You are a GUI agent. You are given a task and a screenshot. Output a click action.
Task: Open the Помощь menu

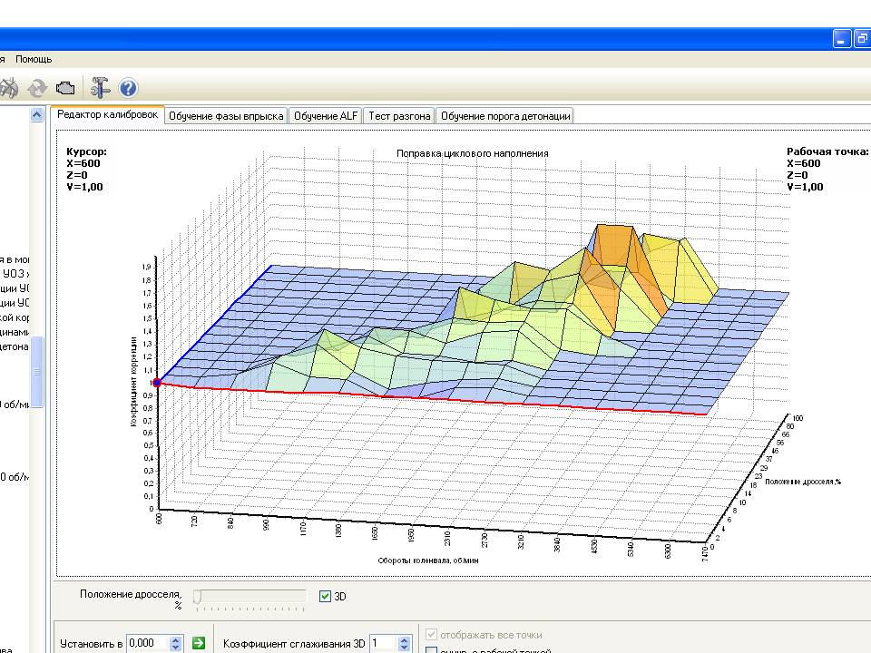(x=34, y=59)
